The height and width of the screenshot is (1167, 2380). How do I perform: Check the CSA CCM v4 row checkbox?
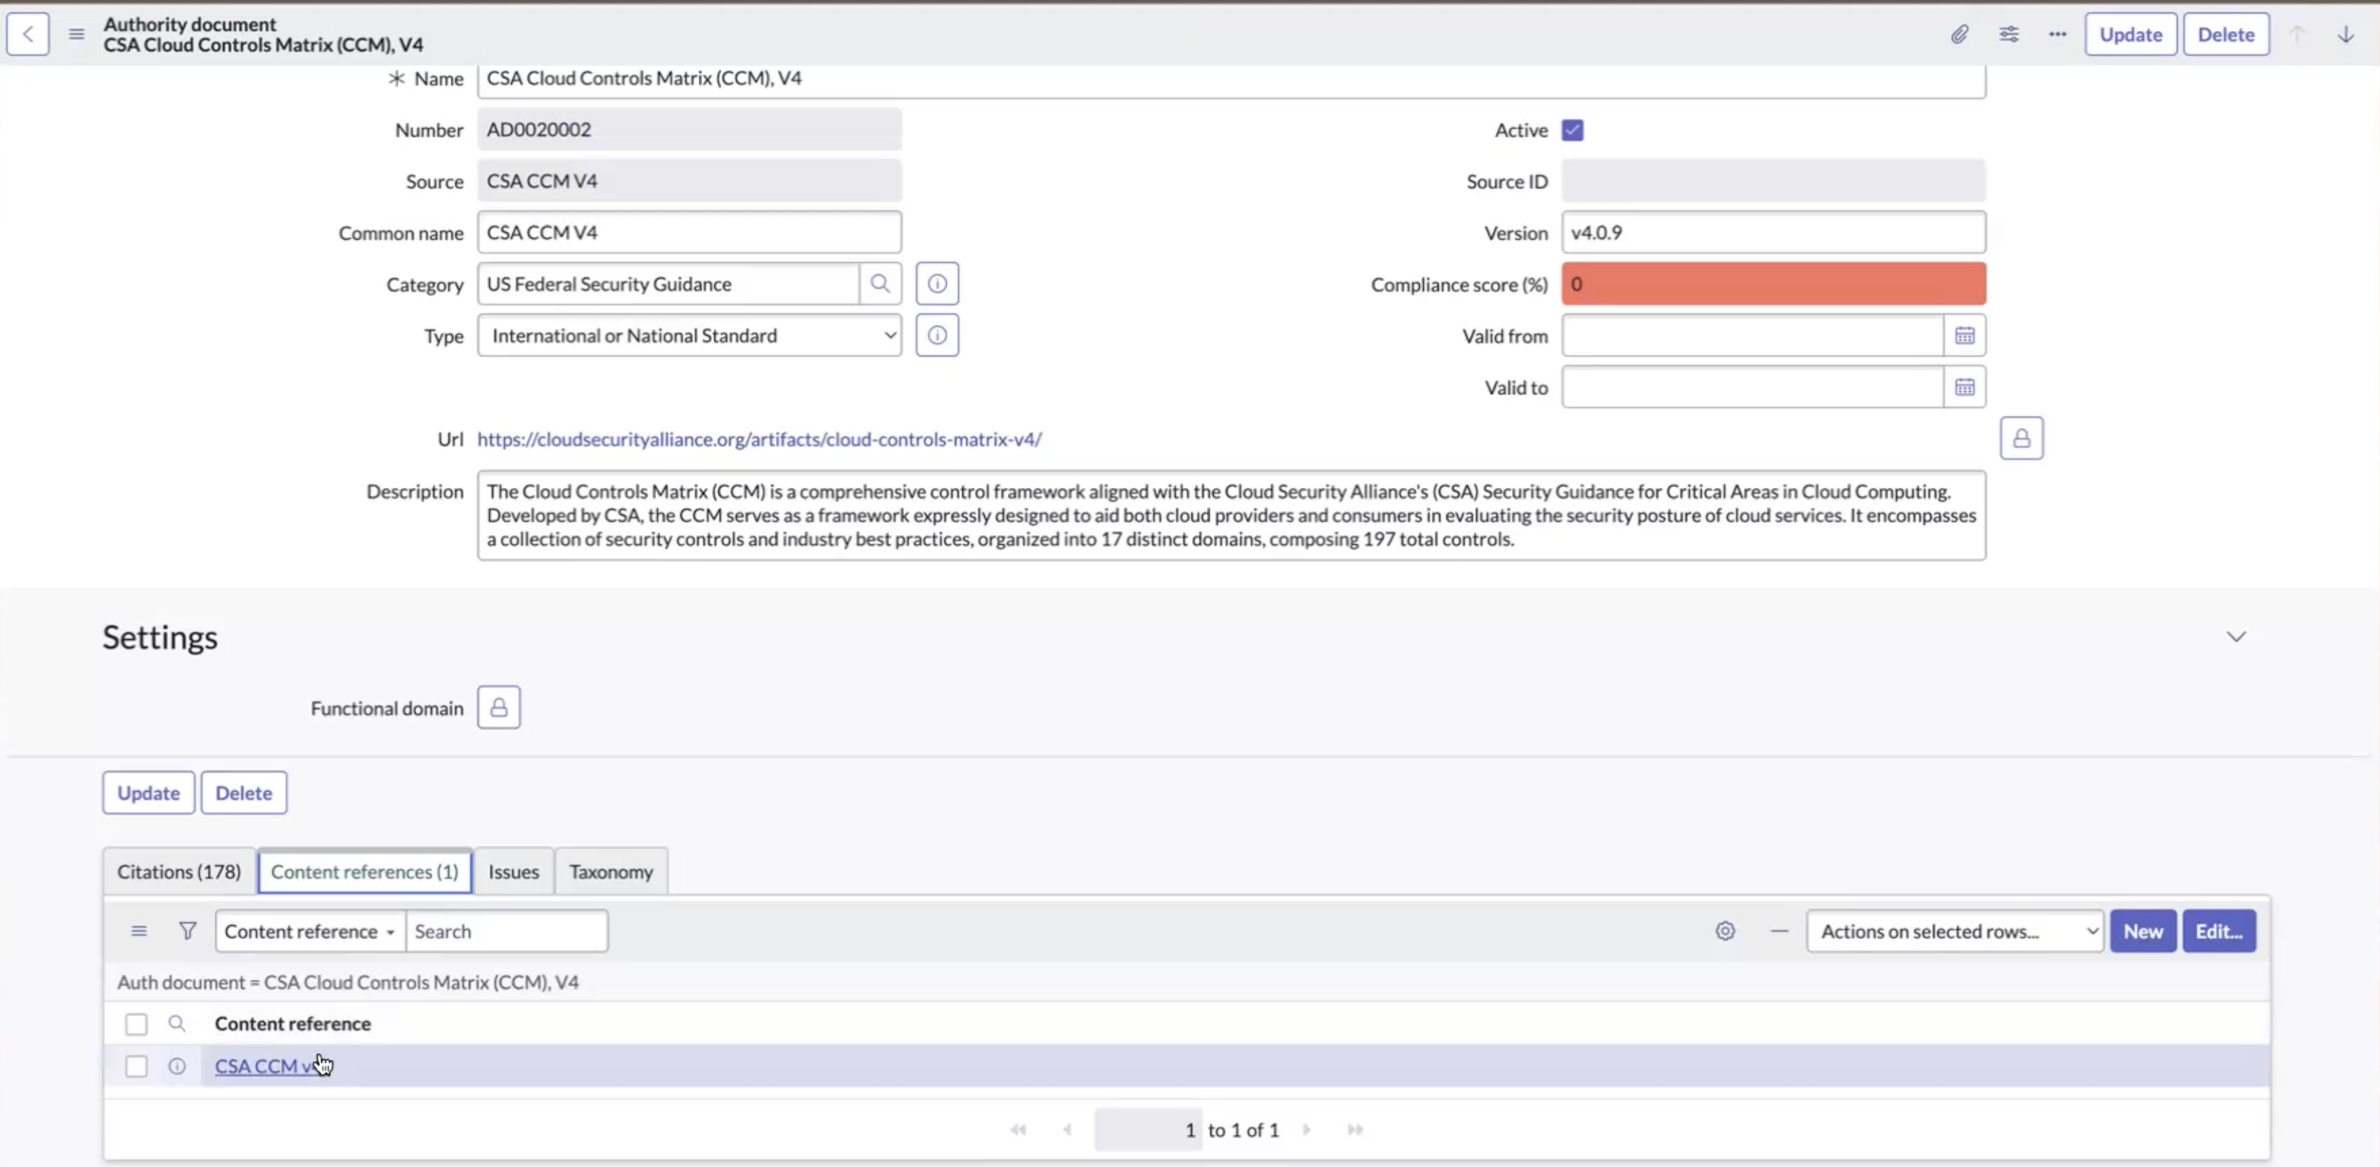[136, 1066]
